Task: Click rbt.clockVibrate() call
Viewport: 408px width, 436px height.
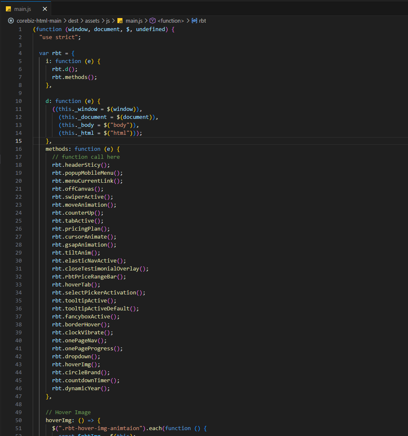Action: point(83,333)
